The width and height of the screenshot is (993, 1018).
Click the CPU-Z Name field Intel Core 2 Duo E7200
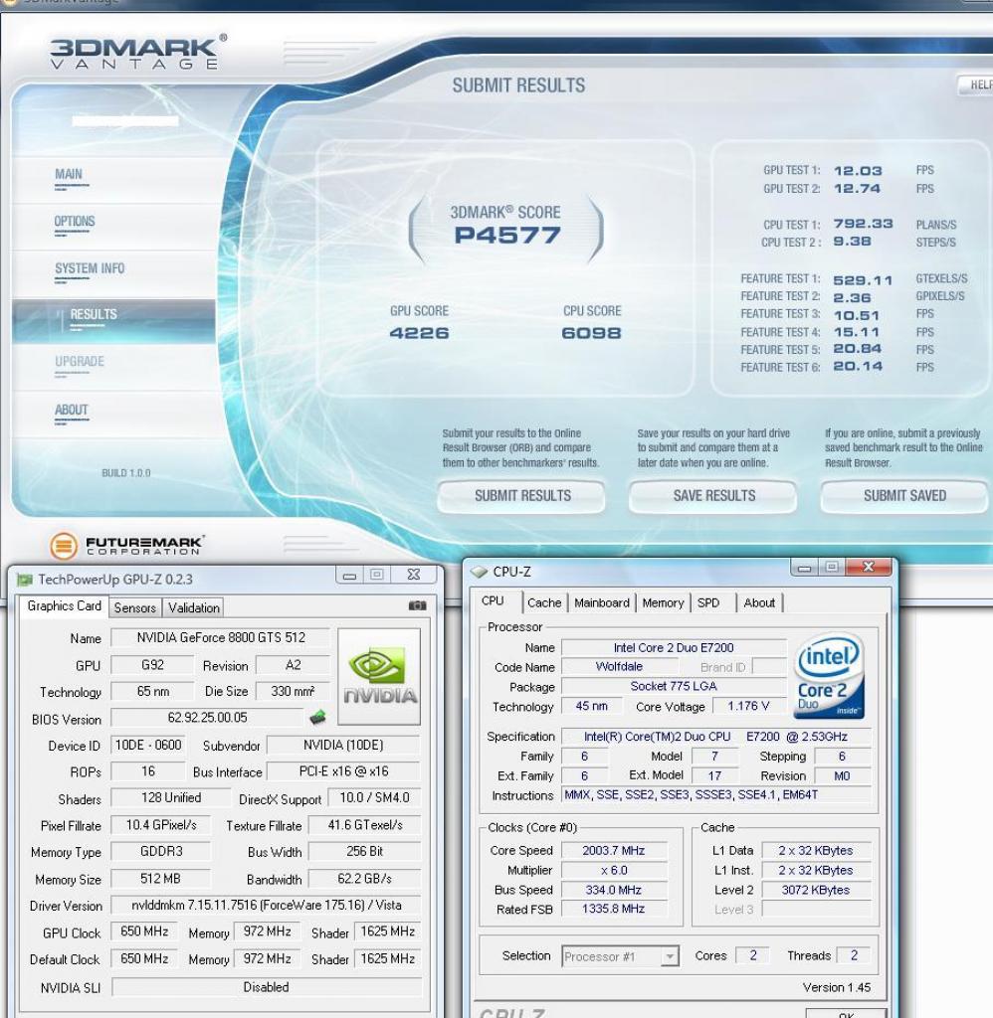pos(674,648)
